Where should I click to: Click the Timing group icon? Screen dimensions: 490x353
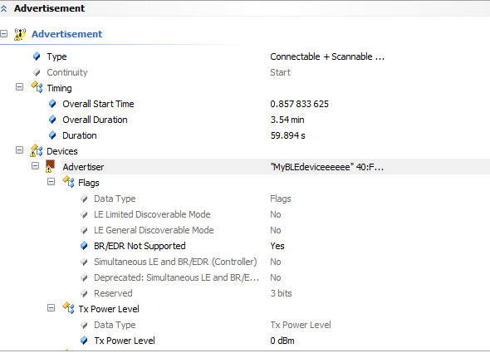click(37, 87)
